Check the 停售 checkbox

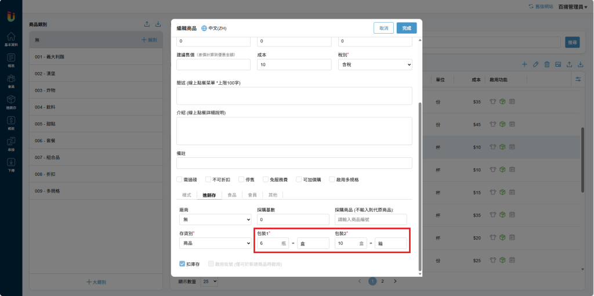(241, 180)
